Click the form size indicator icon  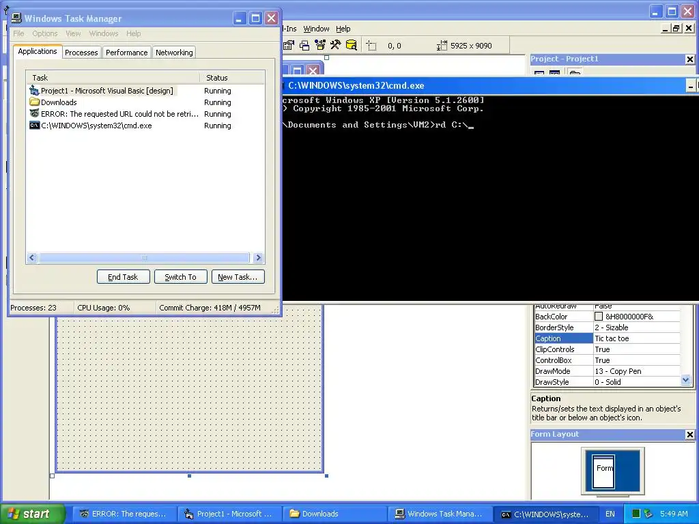click(442, 46)
